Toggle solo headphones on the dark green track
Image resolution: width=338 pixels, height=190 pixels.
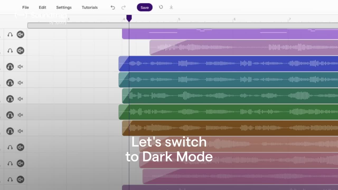click(x=10, y=99)
